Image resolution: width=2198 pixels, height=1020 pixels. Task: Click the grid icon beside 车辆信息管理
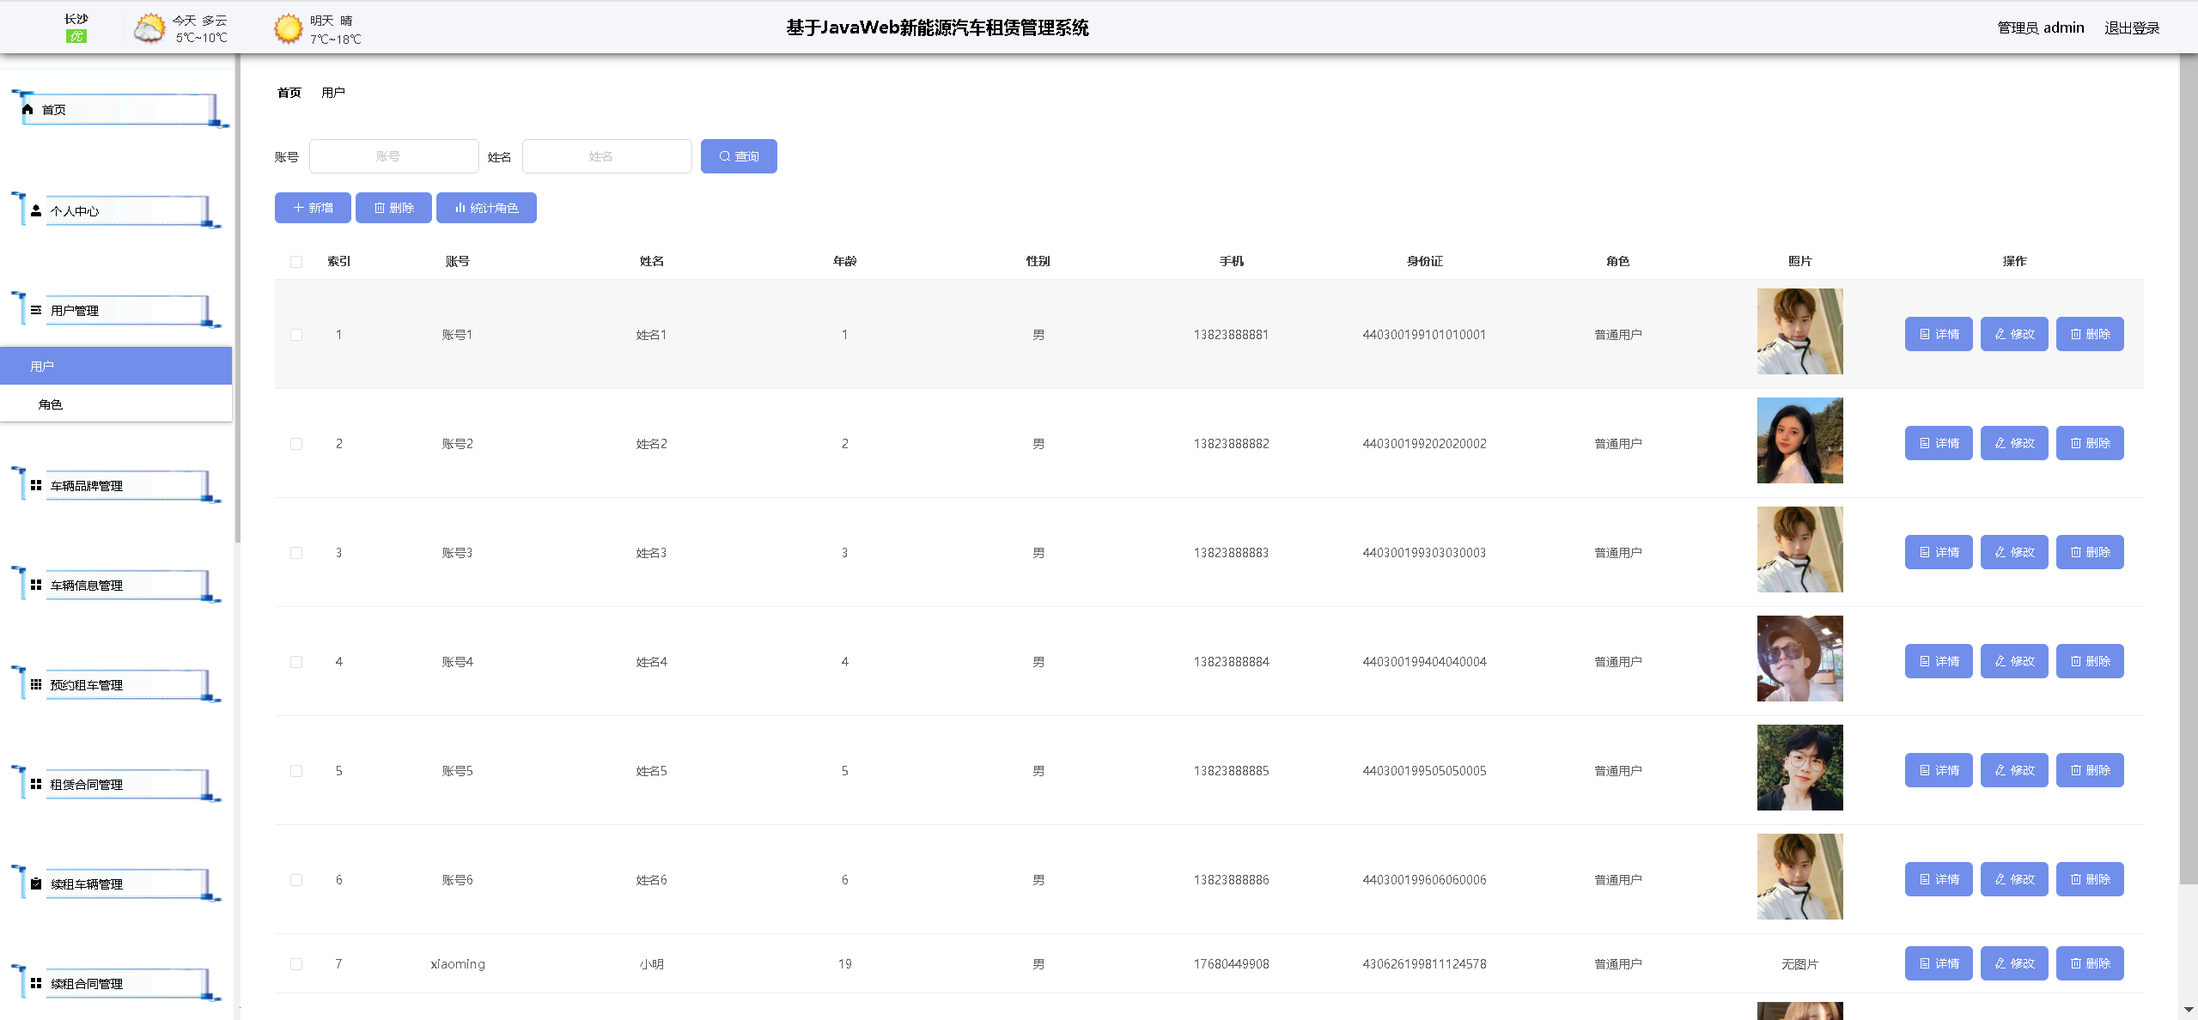click(36, 585)
